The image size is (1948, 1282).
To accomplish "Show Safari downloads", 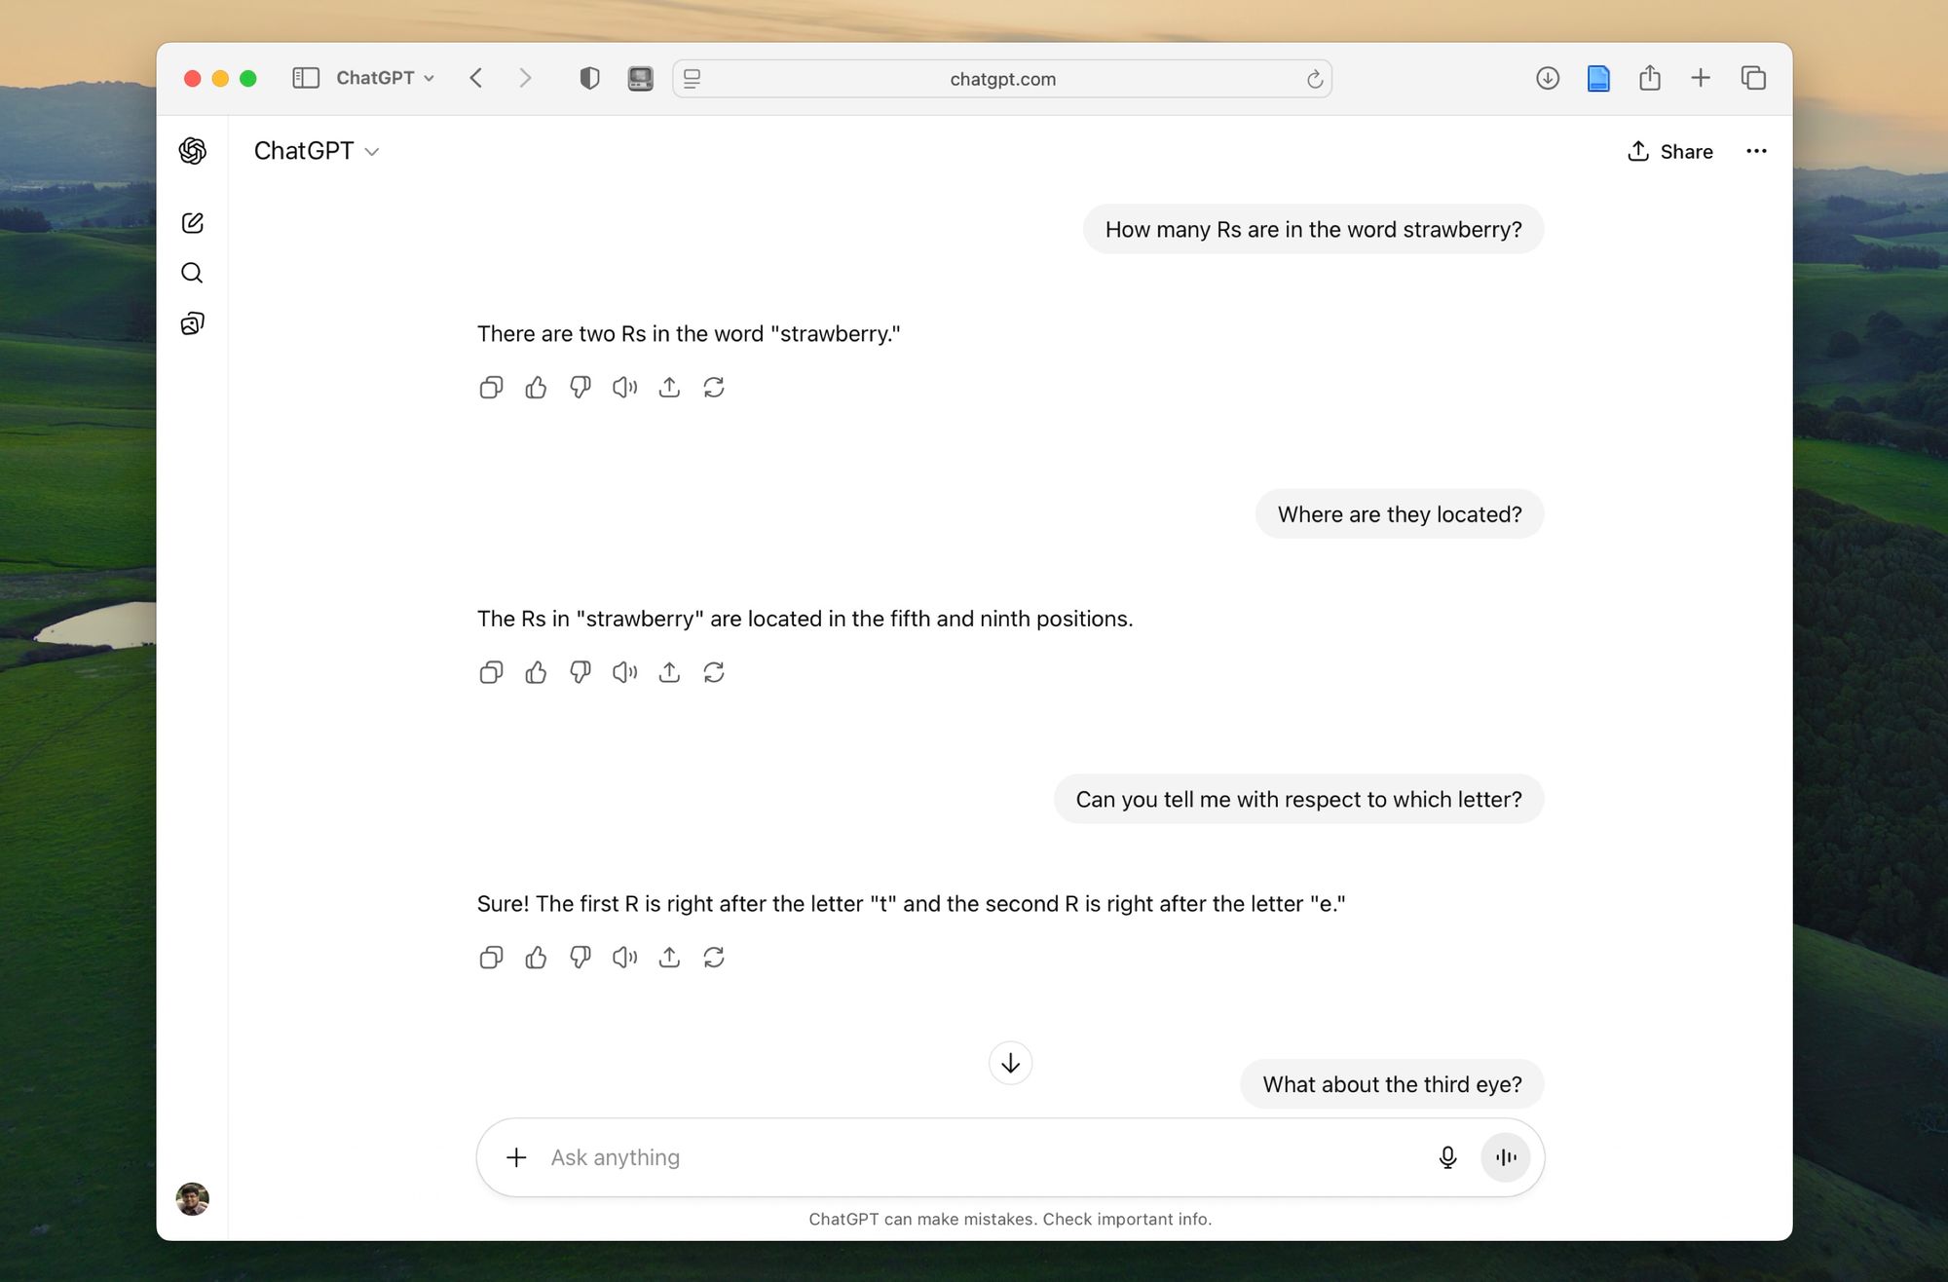I will 1548,78.
